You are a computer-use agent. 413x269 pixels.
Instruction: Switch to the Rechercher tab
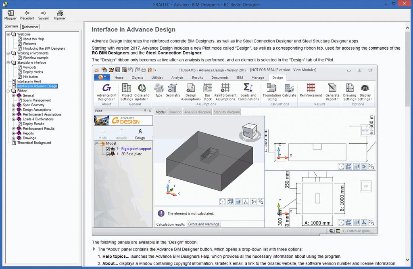[30, 27]
